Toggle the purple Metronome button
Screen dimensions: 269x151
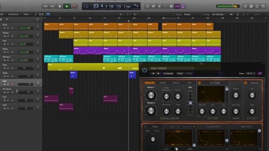(183, 6)
